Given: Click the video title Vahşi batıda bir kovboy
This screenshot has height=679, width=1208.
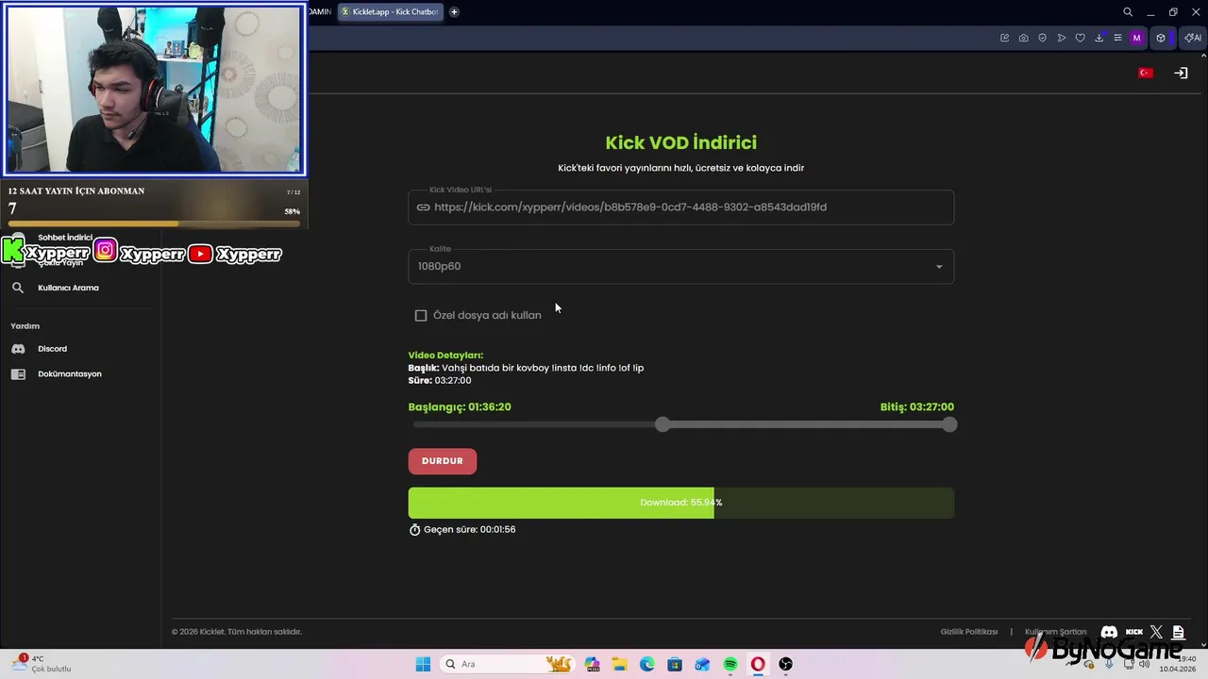Looking at the screenshot, I should 526,368.
